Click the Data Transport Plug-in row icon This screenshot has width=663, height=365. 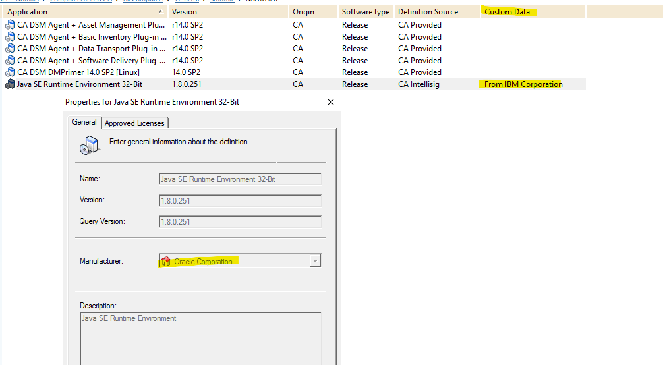[x=10, y=49]
